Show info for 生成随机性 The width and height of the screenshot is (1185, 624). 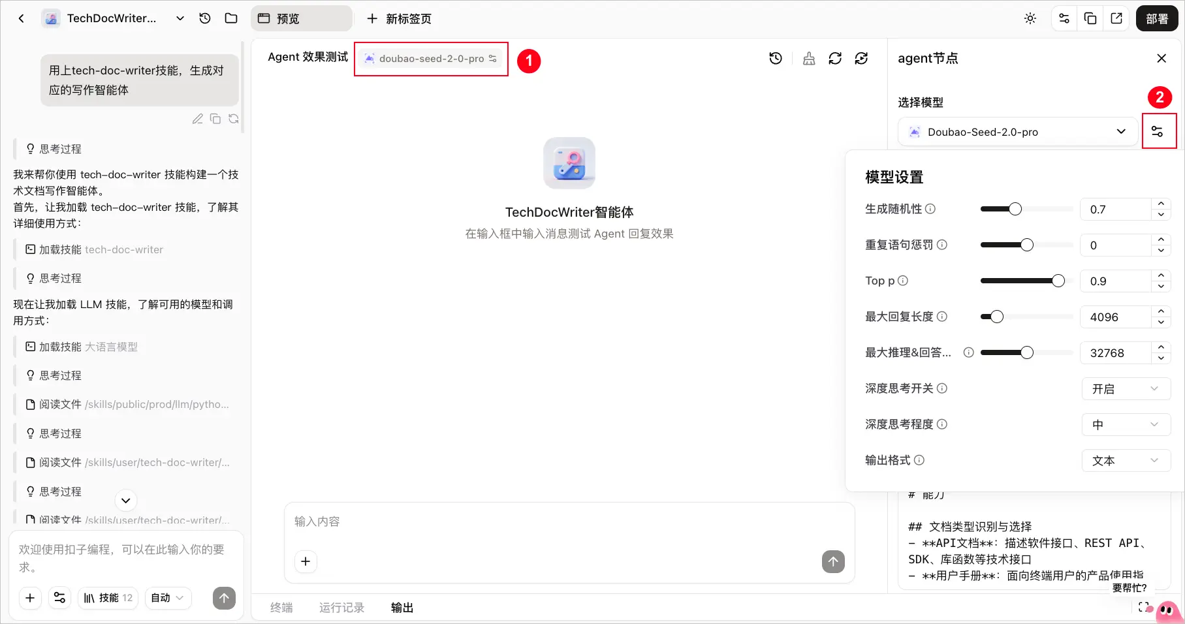[x=930, y=209]
